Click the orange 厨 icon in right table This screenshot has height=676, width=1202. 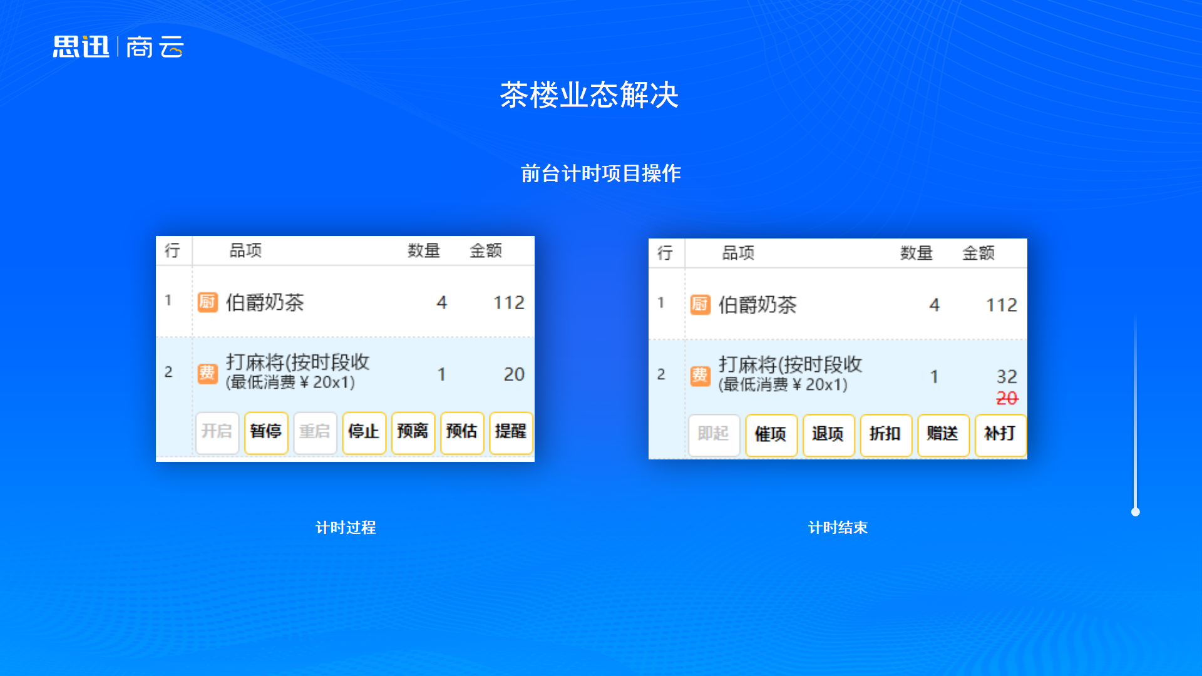(700, 305)
